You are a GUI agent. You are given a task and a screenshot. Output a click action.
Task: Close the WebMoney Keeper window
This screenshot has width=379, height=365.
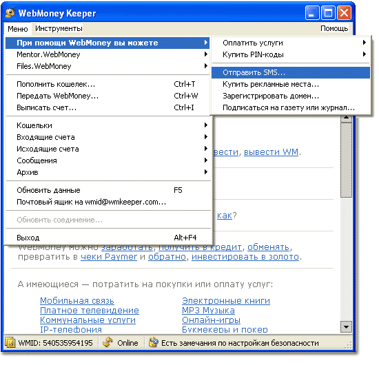pos(344,13)
